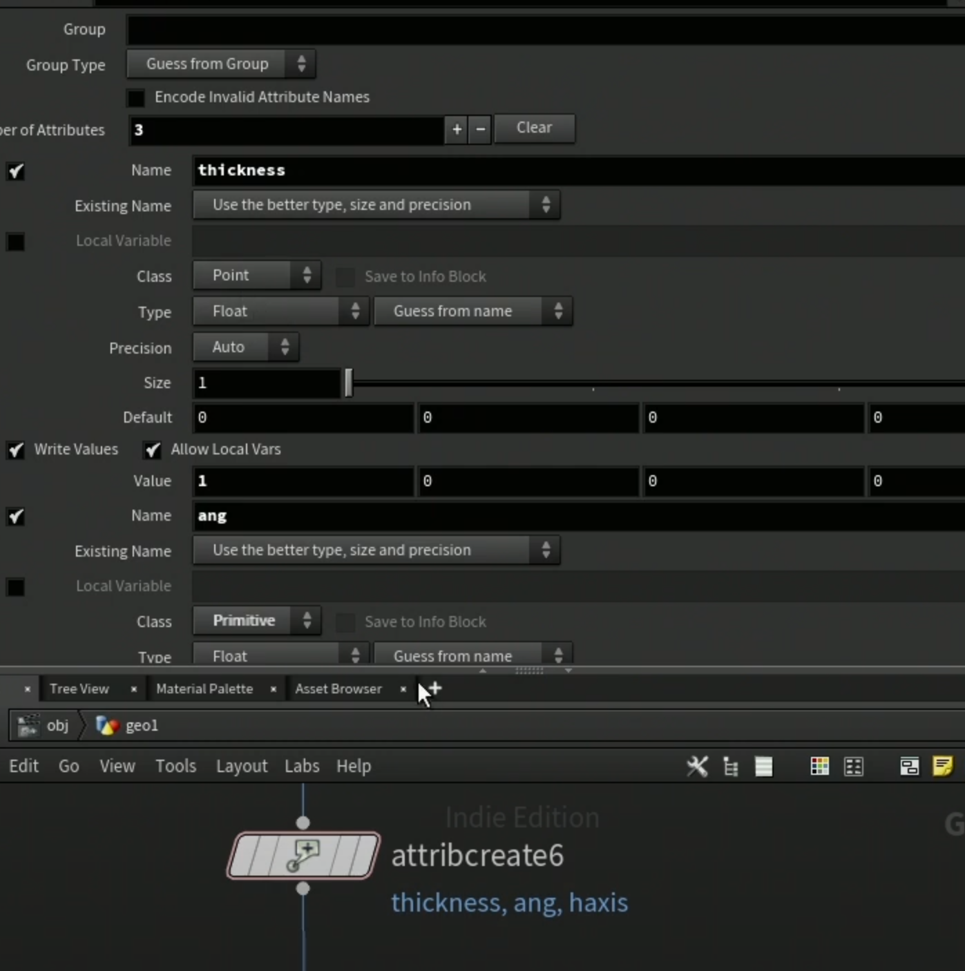Open the color palette icon
The width and height of the screenshot is (965, 971).
click(820, 766)
